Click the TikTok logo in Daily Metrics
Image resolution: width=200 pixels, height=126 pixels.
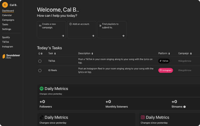click(x=41, y=117)
